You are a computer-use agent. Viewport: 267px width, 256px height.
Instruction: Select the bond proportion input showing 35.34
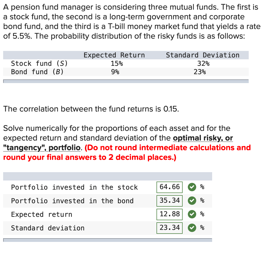click(169, 201)
